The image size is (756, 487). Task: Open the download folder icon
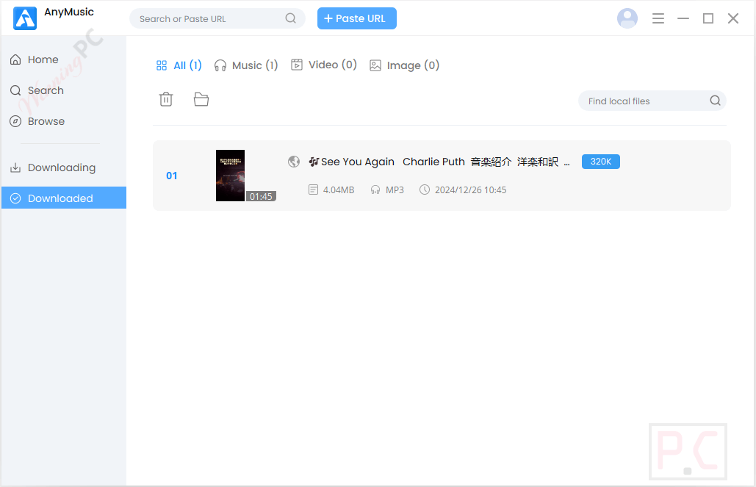[201, 99]
